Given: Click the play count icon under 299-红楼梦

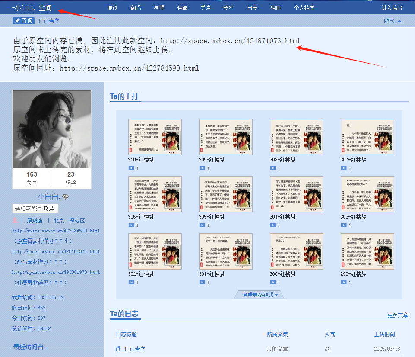Looking at the screenshot, I should click(344, 283).
